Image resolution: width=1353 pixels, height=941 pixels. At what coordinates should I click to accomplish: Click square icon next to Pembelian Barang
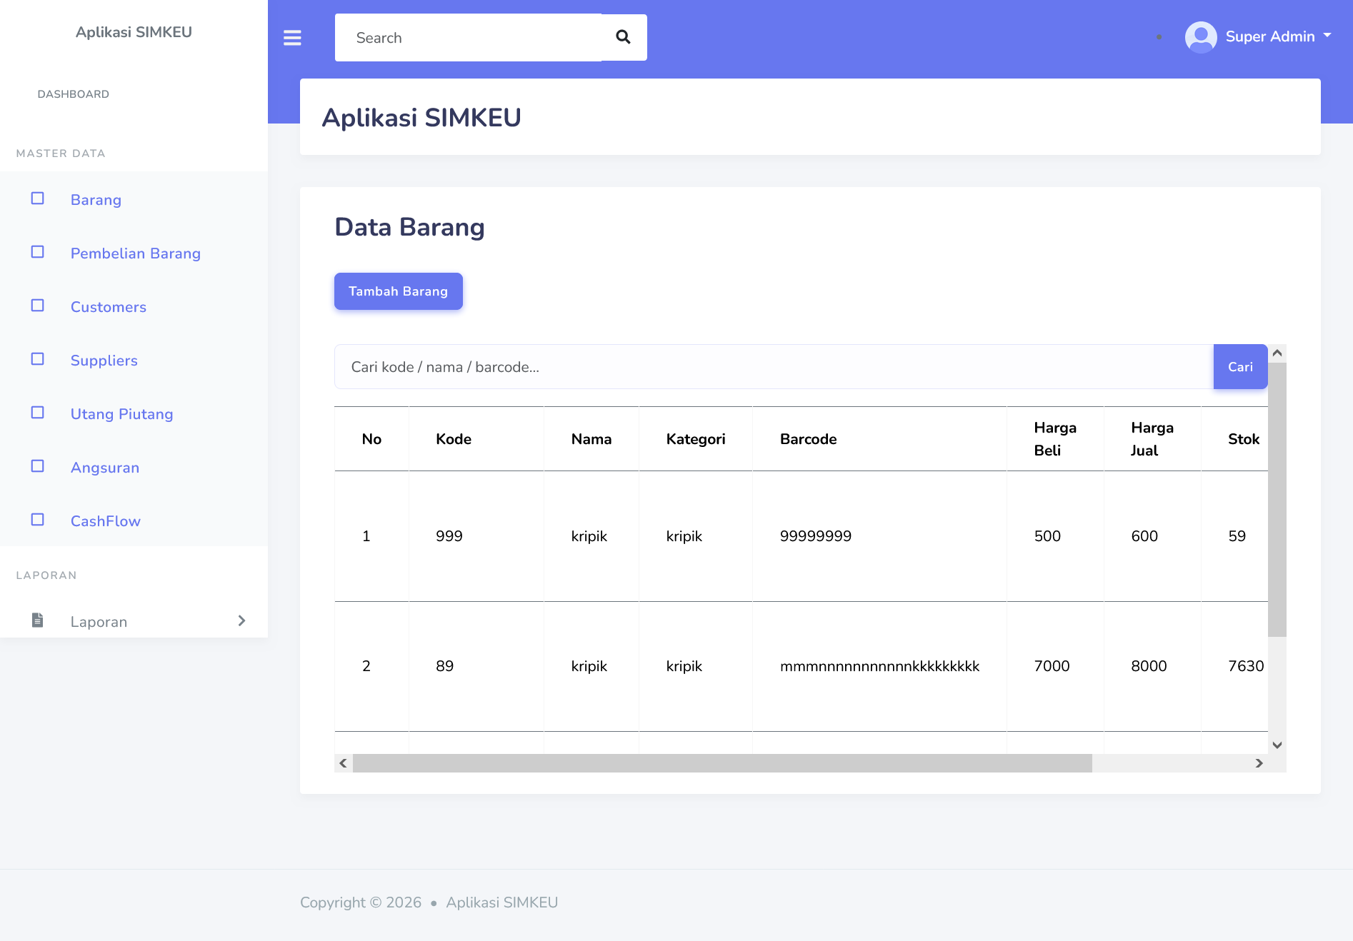coord(38,252)
